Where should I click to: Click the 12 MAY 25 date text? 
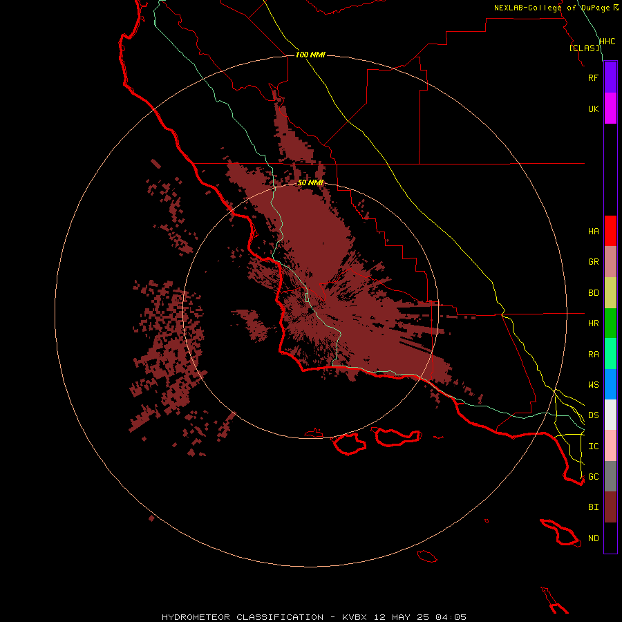click(401, 617)
